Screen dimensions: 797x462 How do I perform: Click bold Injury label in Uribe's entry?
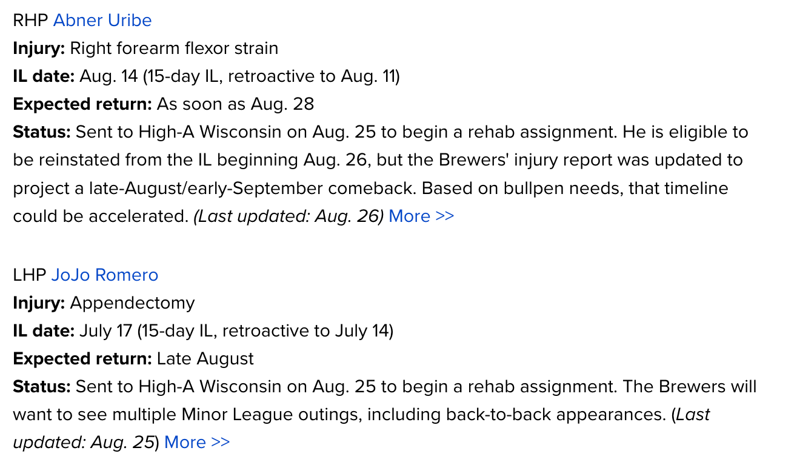coord(39,48)
